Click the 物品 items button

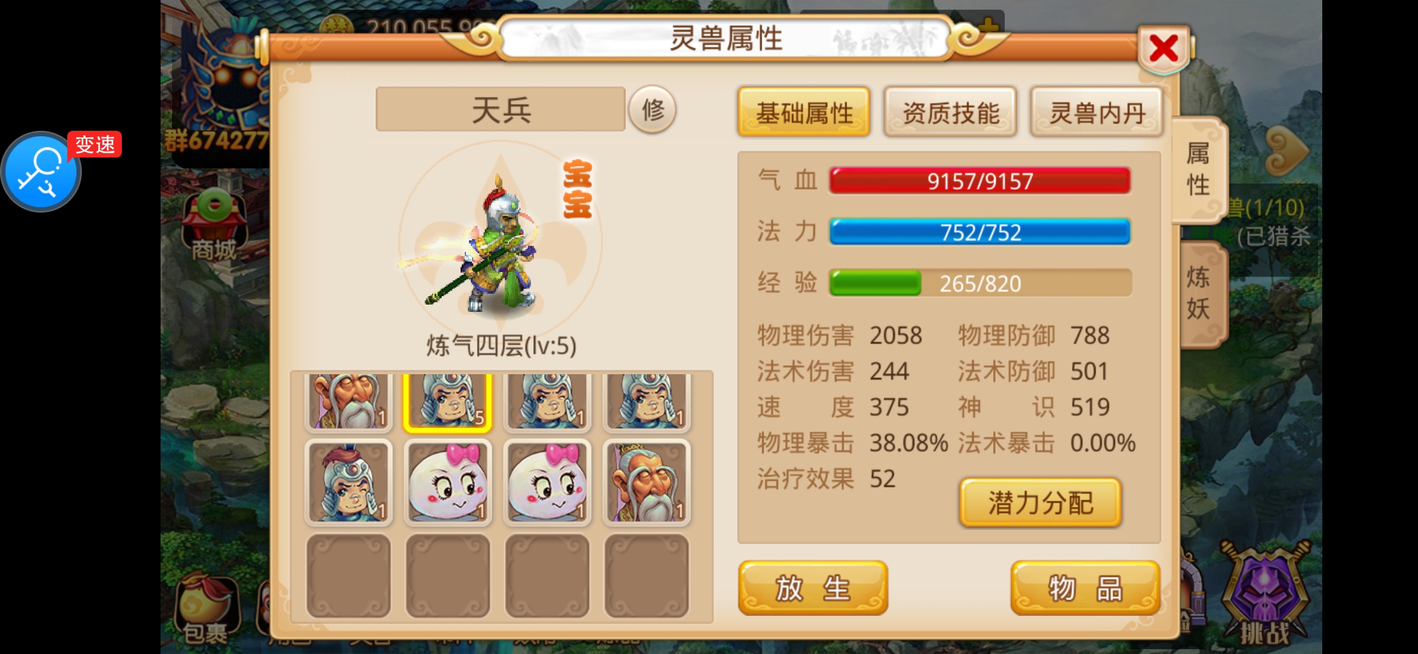[x=1085, y=587]
